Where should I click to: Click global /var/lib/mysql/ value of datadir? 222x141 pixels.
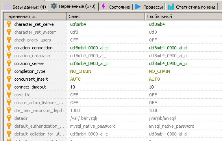(x=163, y=118)
